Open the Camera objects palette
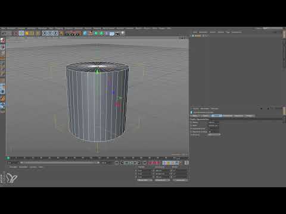The width and height of the screenshot is (286, 214). coord(117,33)
